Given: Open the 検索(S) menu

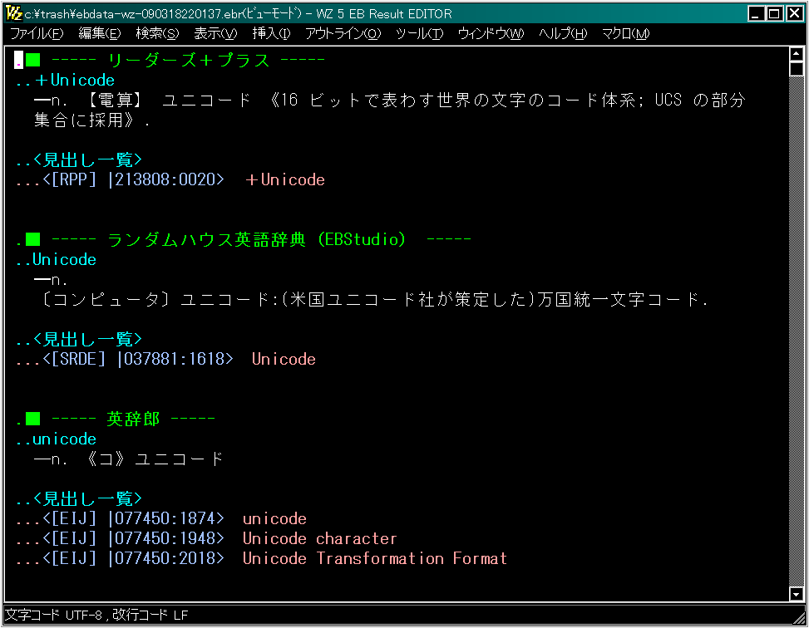Looking at the screenshot, I should [x=157, y=33].
